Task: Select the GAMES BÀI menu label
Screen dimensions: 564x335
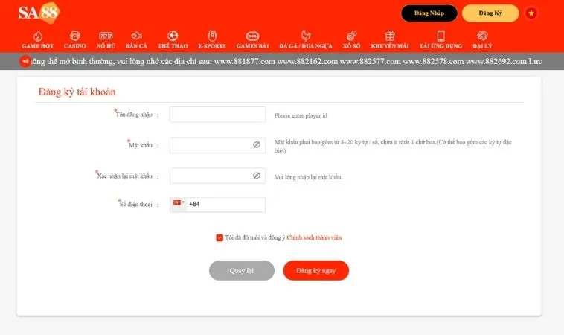Action: click(252, 46)
